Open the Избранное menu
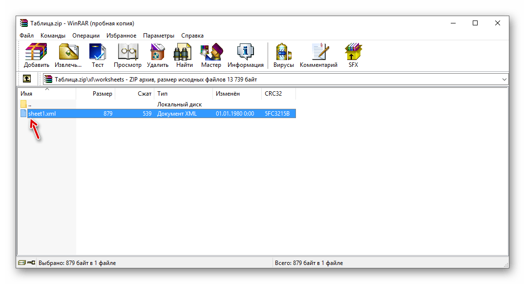525x284 pixels. click(x=121, y=36)
